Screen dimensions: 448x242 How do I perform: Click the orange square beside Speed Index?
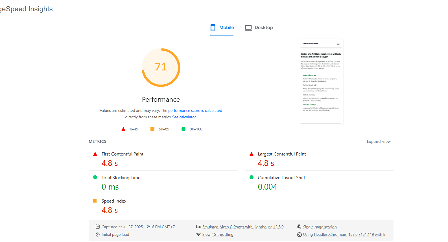point(95,201)
